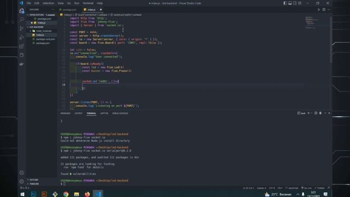Viewport: 350px width, 197px height.
Task: Click the Windows Start button
Action: (x=22, y=194)
